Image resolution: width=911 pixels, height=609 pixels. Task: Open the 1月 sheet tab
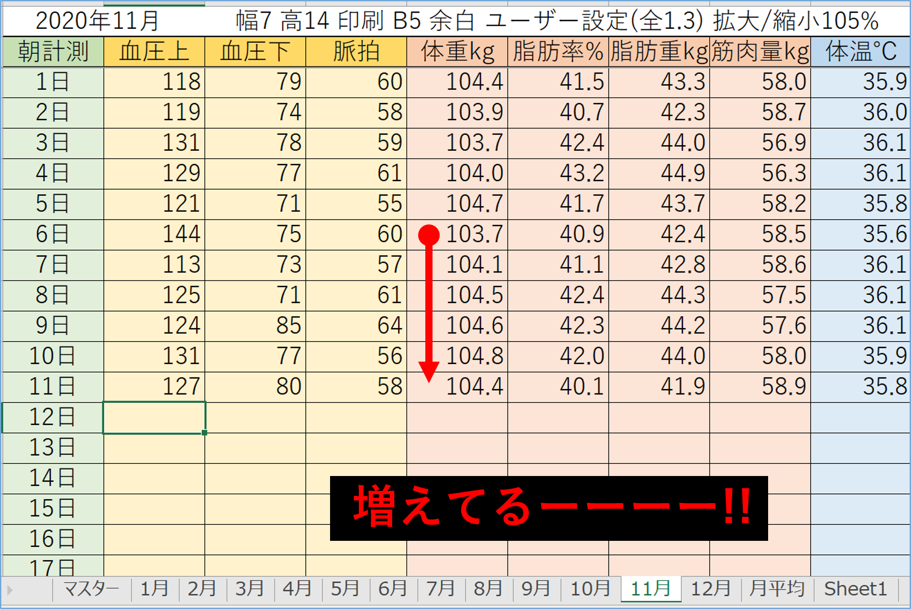155,589
